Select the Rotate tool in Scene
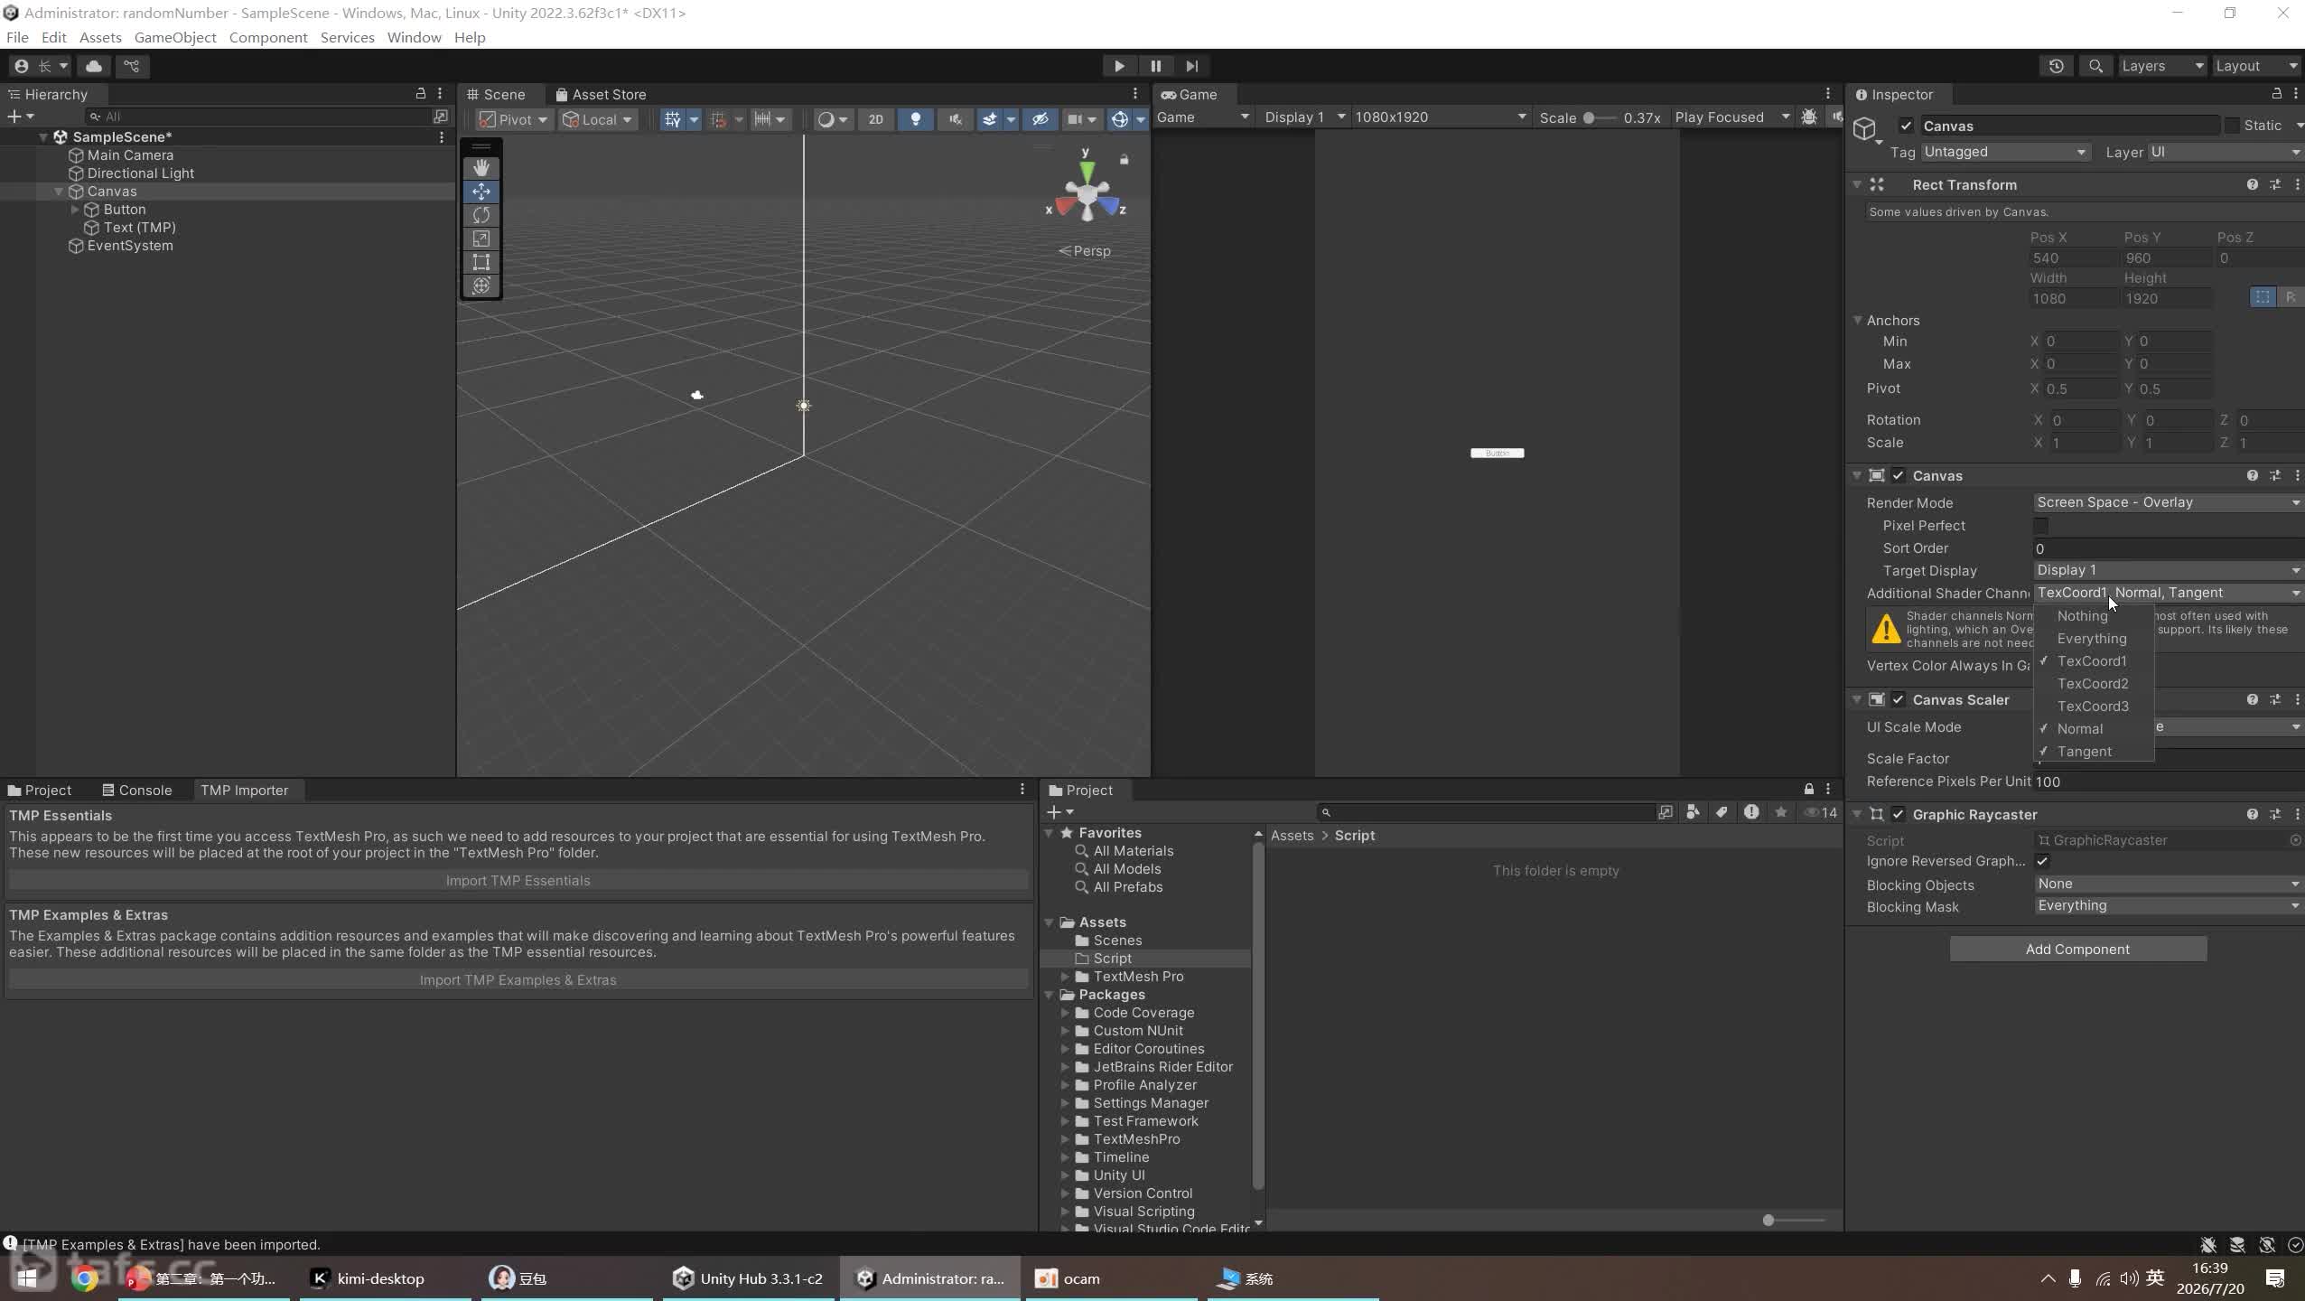This screenshot has height=1301, width=2305. [x=481, y=215]
